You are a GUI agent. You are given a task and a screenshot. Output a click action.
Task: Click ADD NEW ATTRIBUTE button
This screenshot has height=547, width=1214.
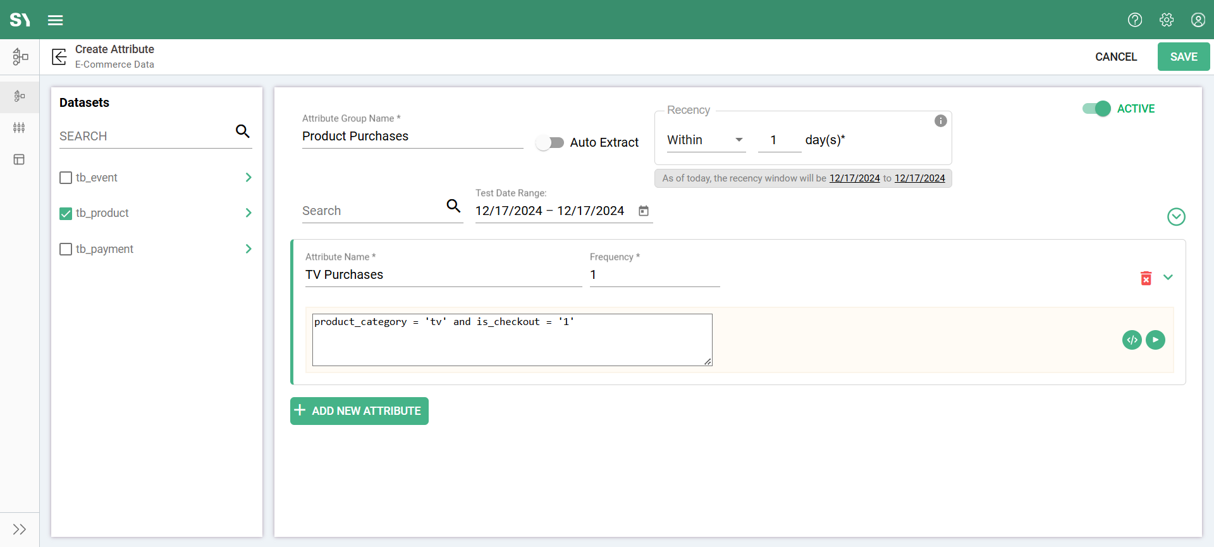[359, 411]
